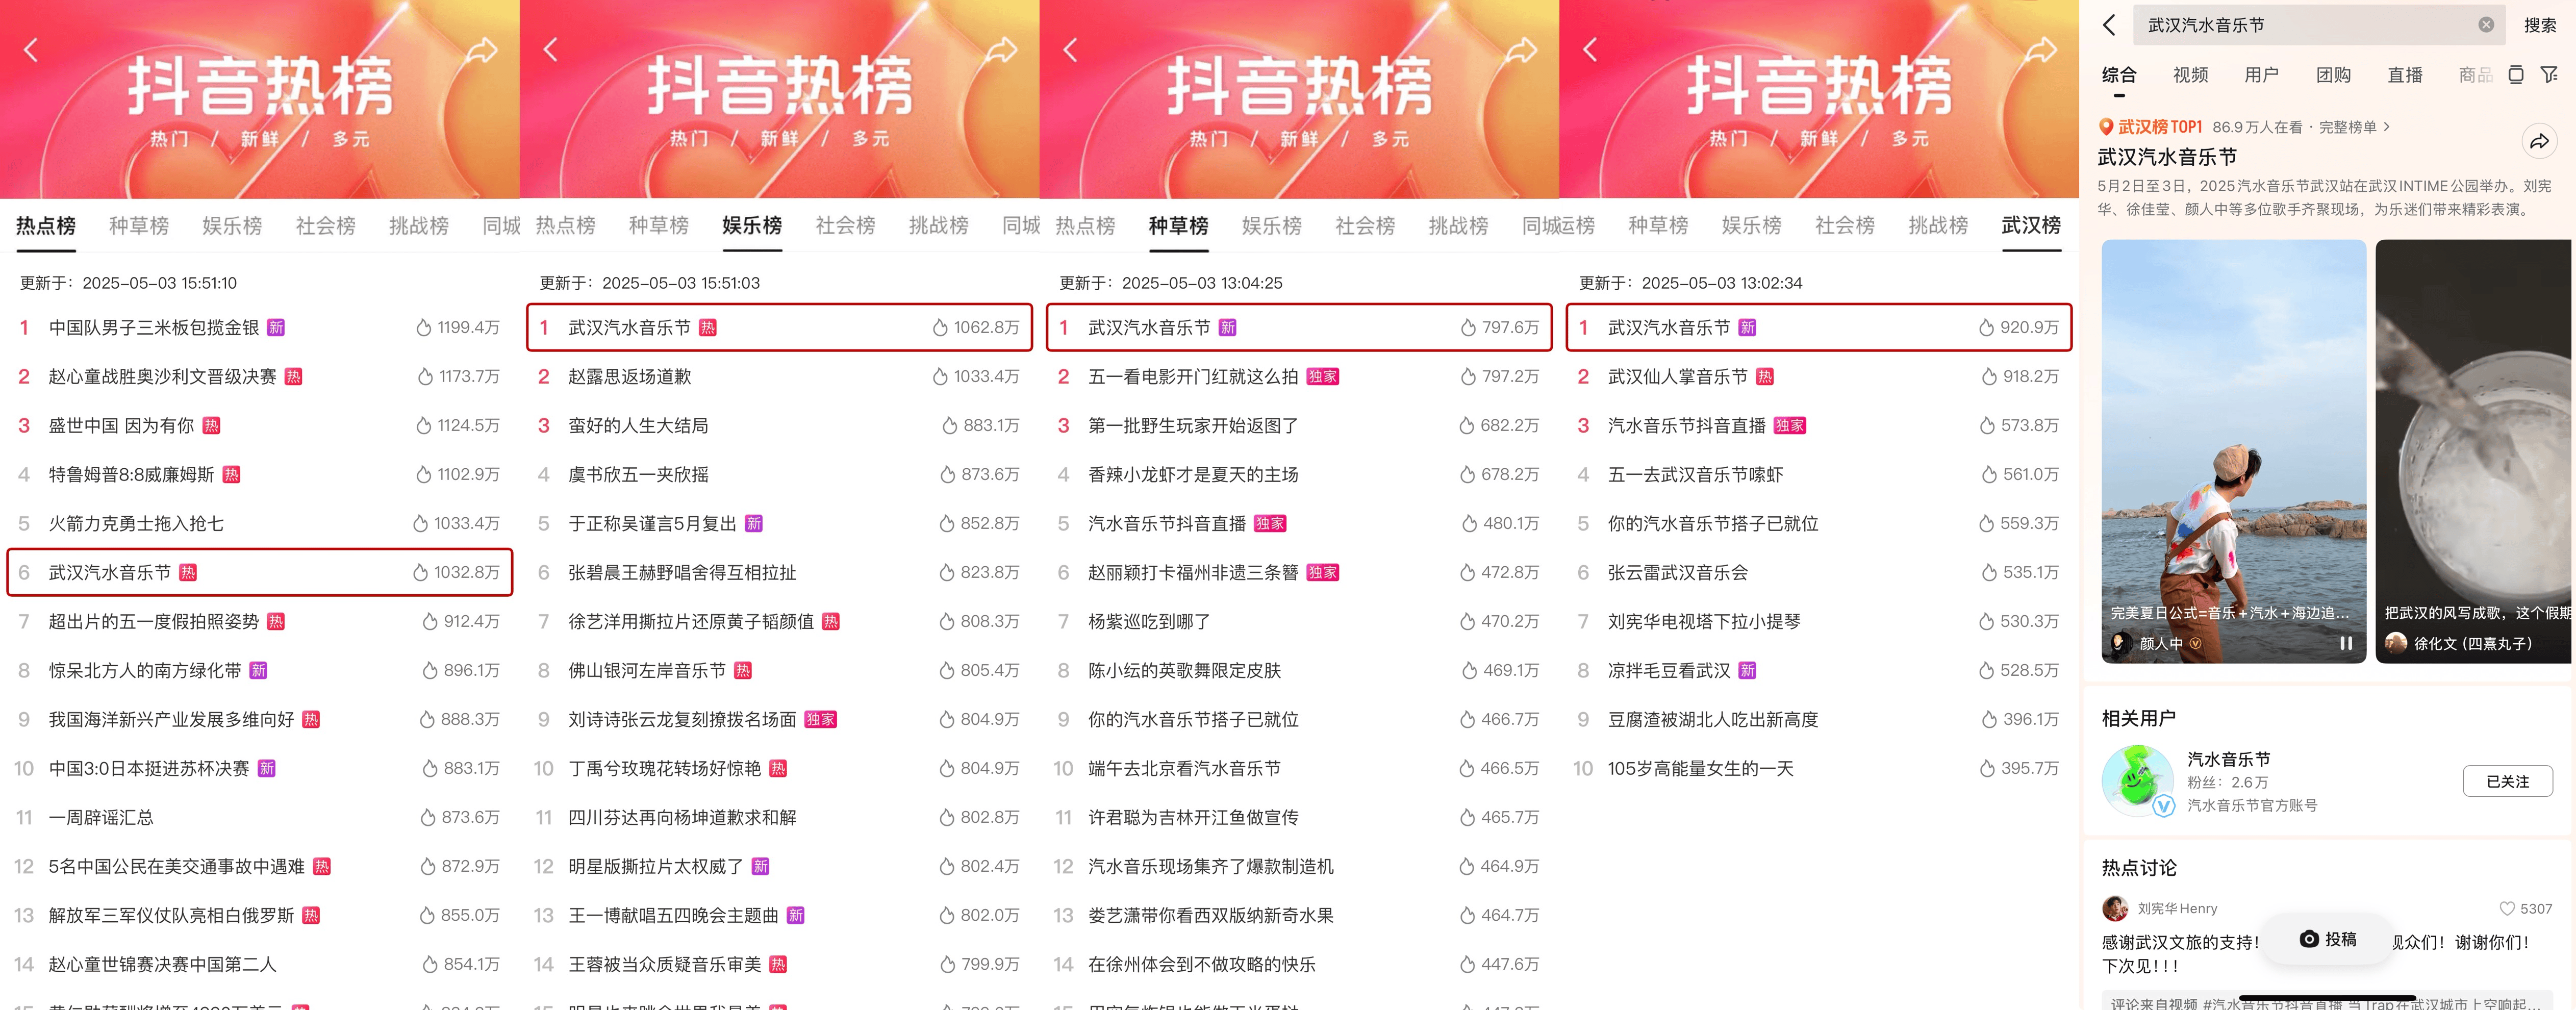Pause the 颜人中 video preview
This screenshot has width=2576, height=1010.
point(2345,643)
